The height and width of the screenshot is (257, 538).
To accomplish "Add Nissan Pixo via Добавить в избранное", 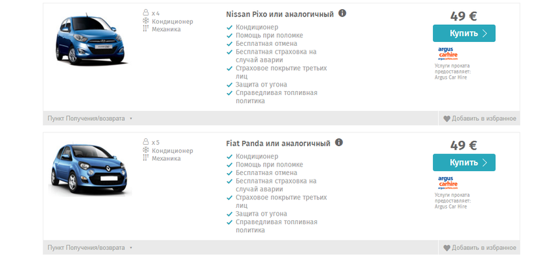I will (480, 119).
